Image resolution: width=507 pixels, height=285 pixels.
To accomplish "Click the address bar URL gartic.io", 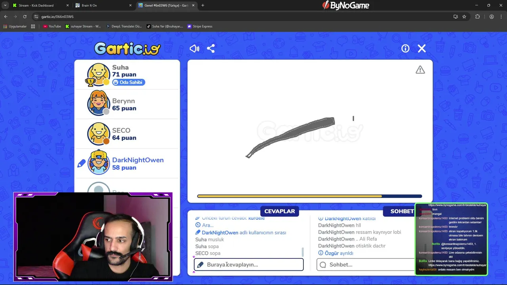I will point(57,17).
